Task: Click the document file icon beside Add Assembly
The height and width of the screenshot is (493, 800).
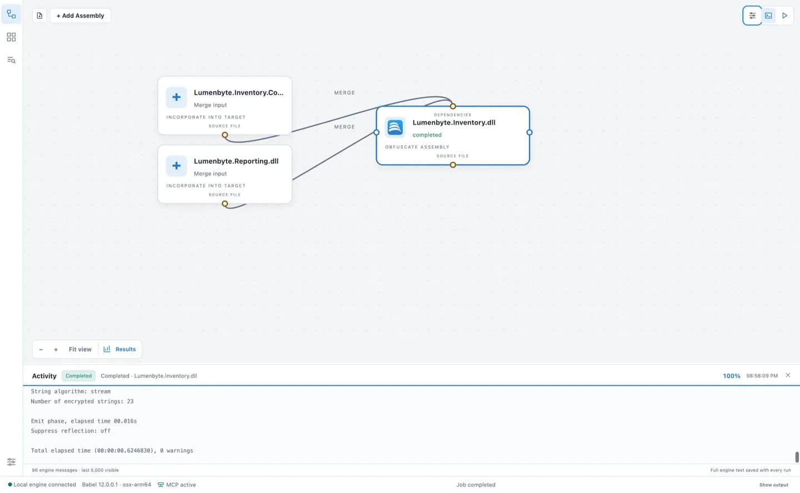Action: tap(39, 16)
